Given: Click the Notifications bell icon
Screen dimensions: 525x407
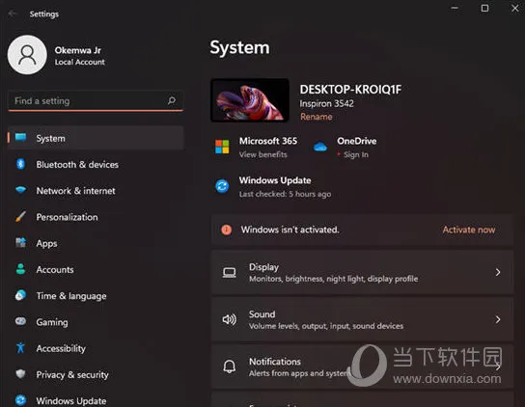Looking at the screenshot, I should [x=230, y=366].
